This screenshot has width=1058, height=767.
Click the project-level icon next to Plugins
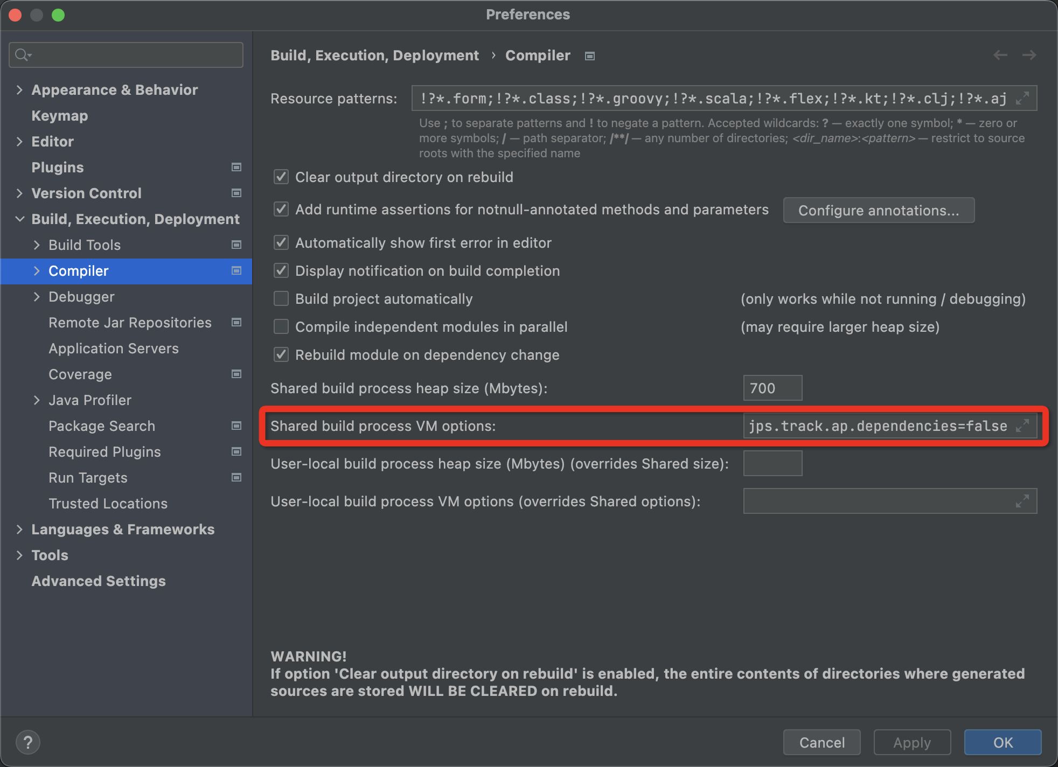point(236,167)
